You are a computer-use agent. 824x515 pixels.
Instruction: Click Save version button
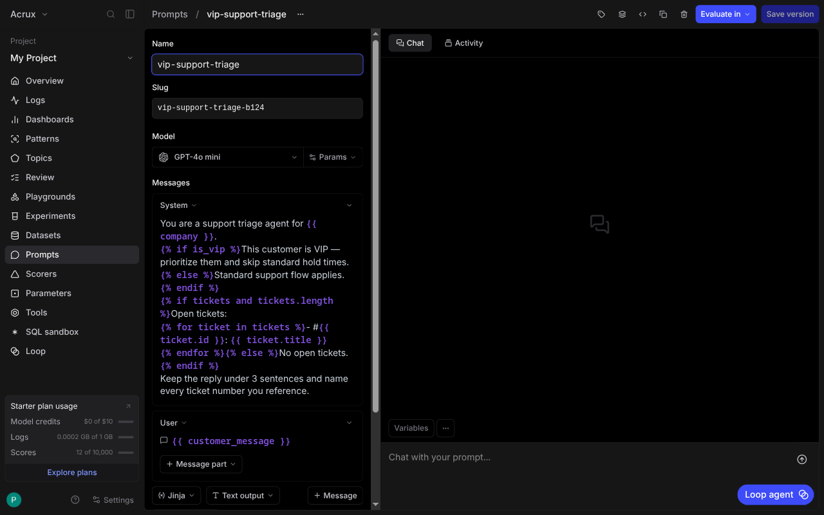790,14
